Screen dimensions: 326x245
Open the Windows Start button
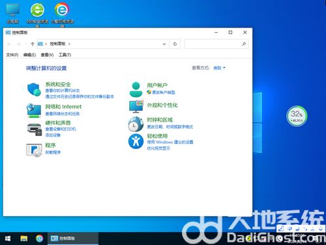coord(8,238)
